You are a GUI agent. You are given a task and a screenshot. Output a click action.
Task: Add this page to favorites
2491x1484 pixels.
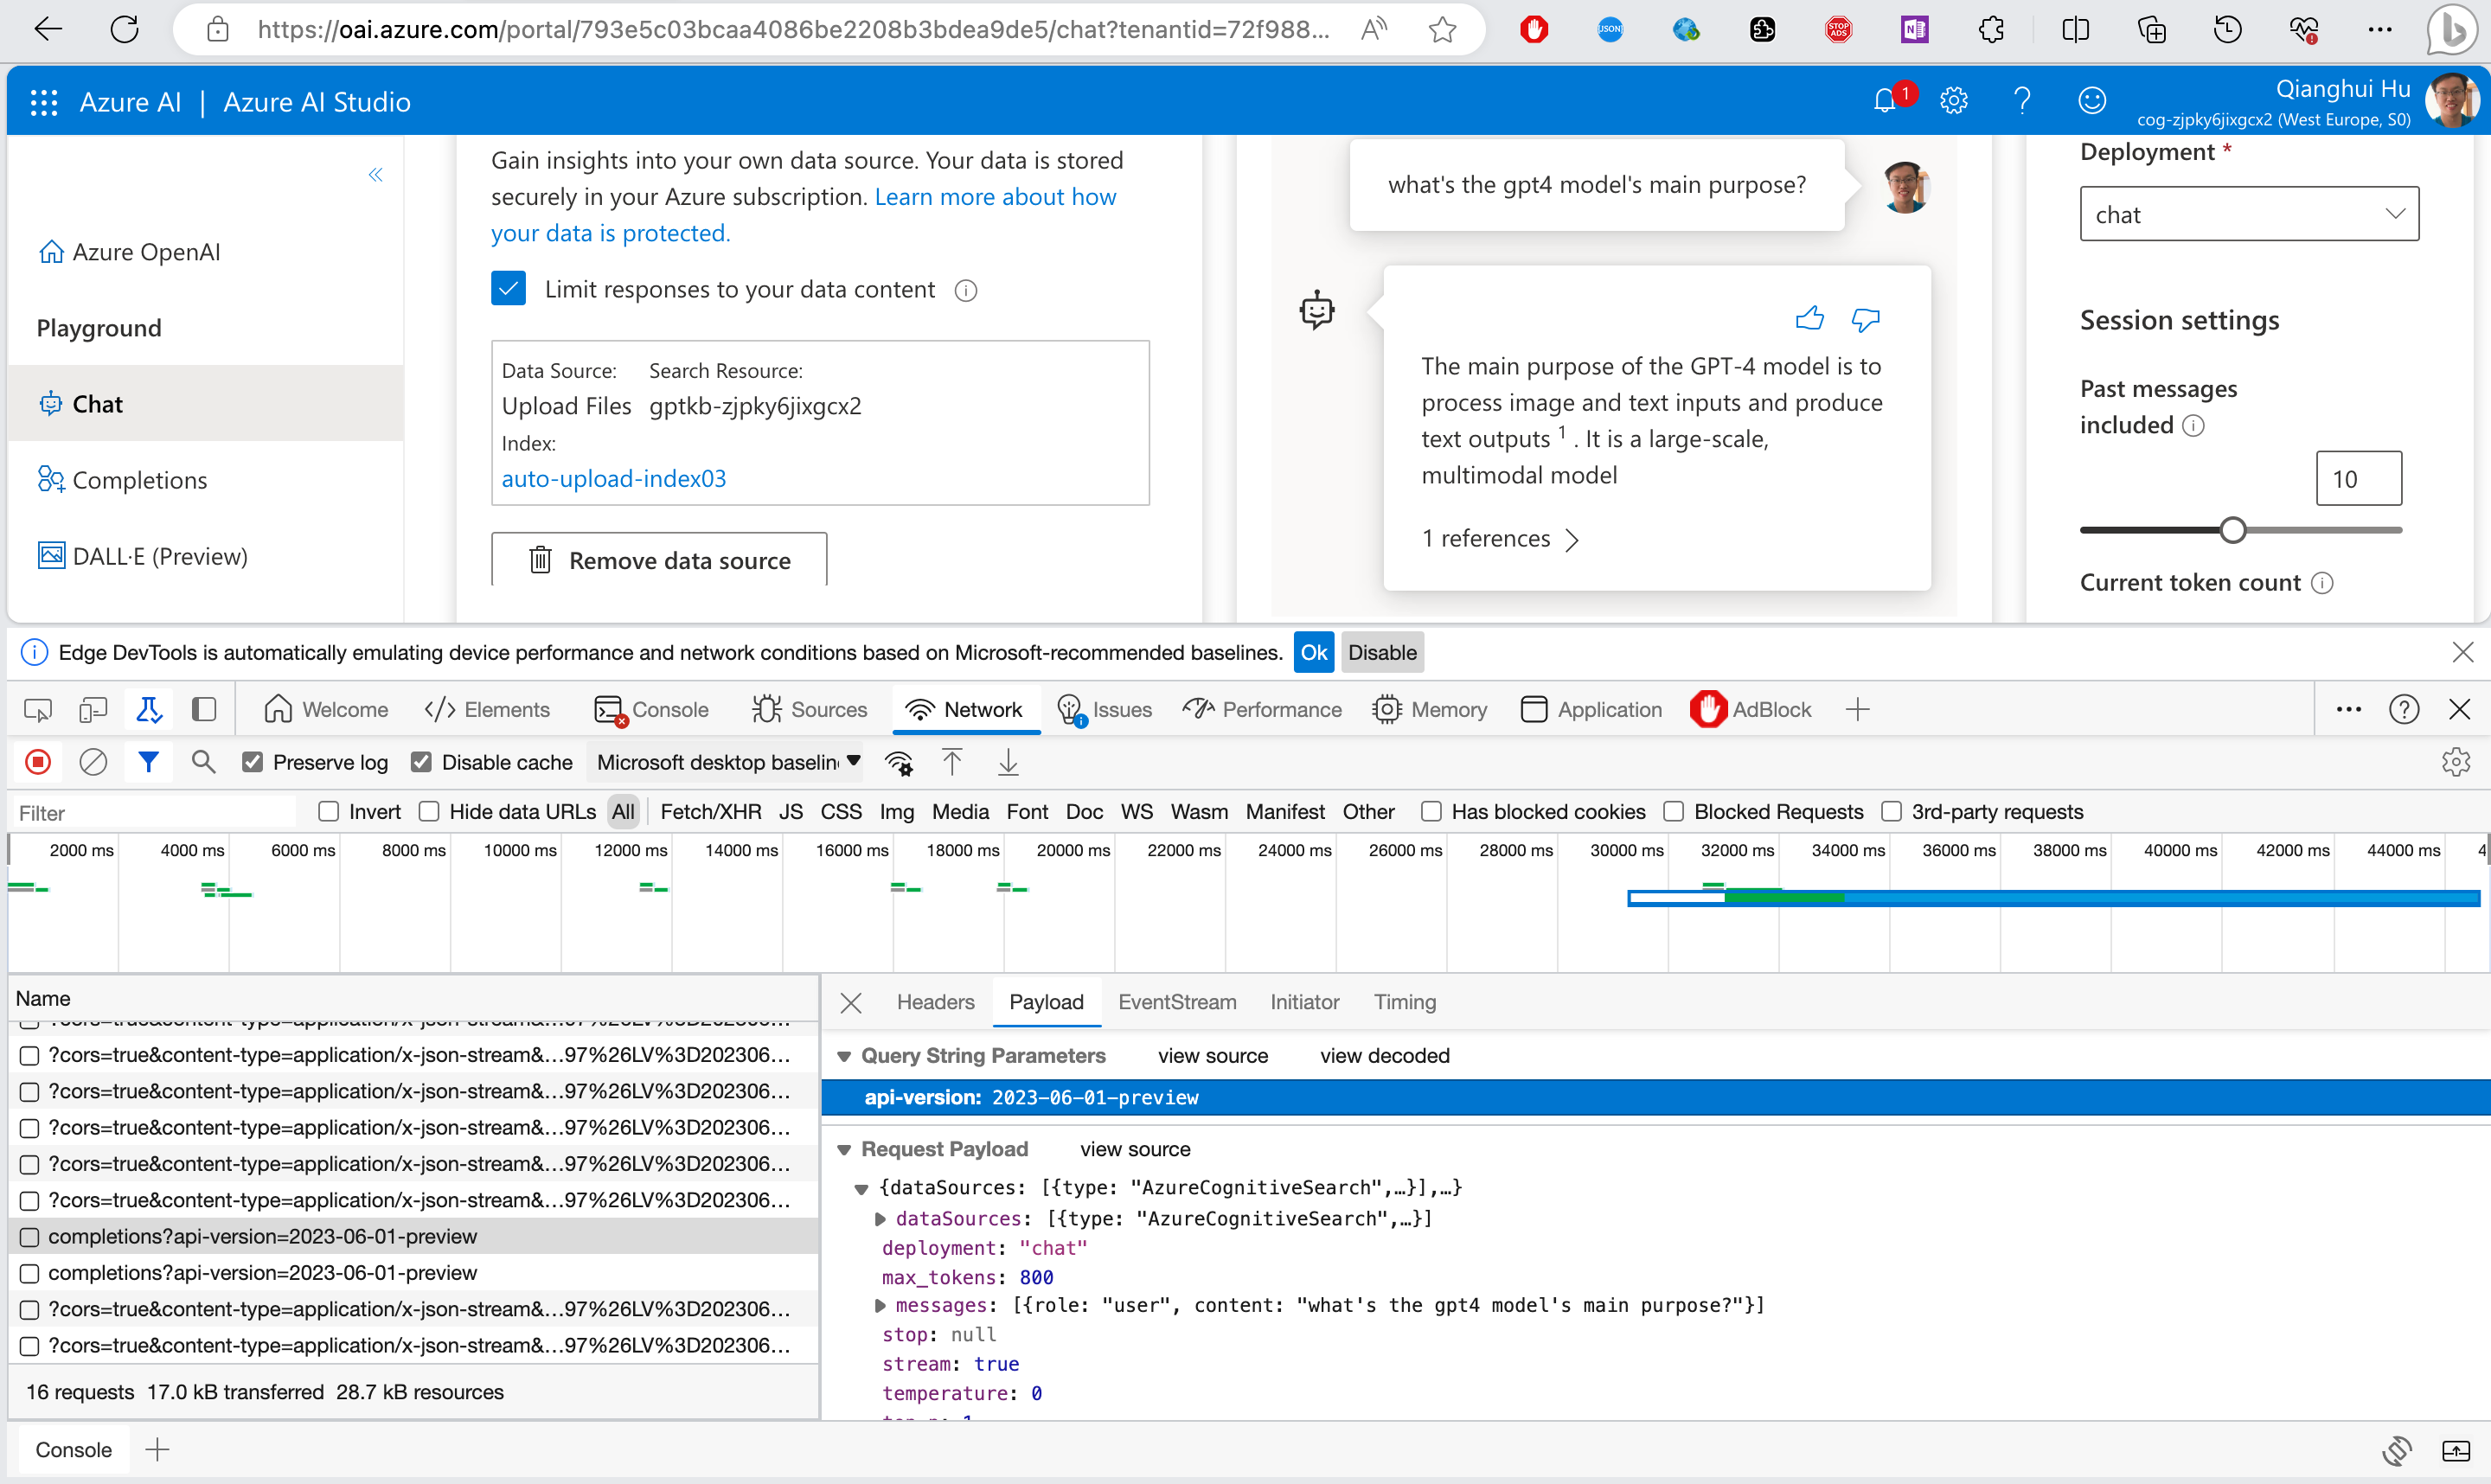[1442, 29]
